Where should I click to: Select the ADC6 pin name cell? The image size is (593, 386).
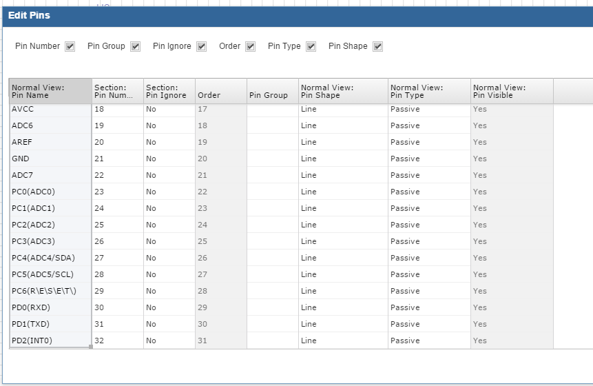(x=50, y=125)
